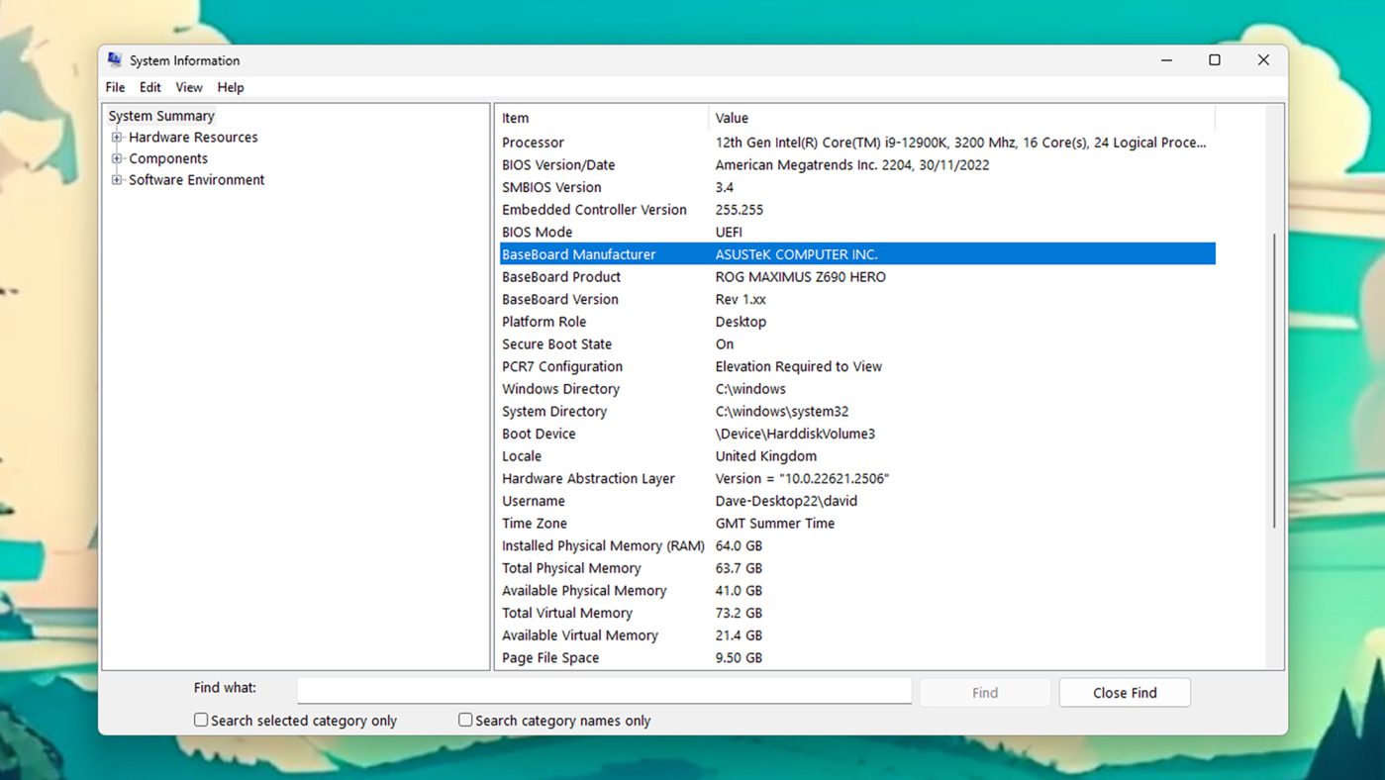Minimize the System Information window

(x=1166, y=60)
